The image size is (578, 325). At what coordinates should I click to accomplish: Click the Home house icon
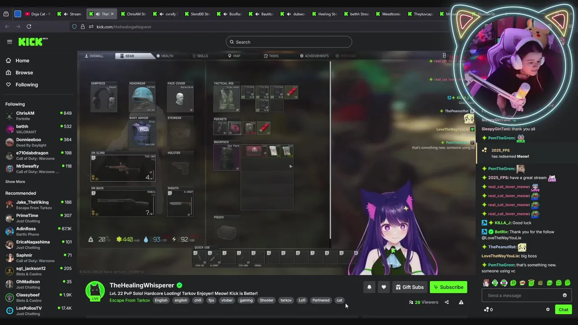[x=9, y=60]
